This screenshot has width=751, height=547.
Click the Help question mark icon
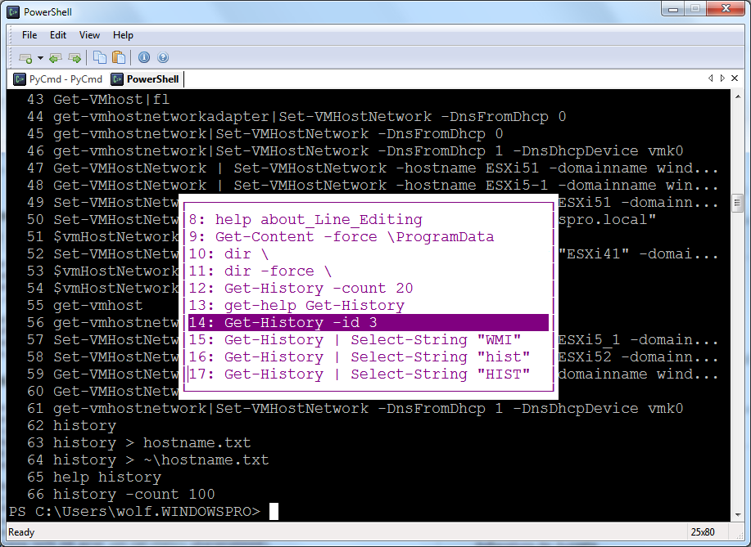[x=163, y=57]
